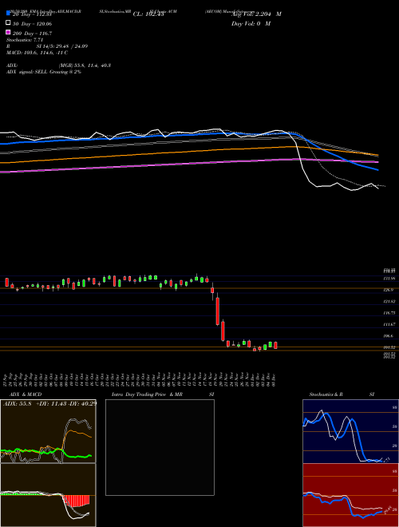The height and width of the screenshot is (527, 399).
Task: Select the '200 Day - 116.7' label
Action: pos(32,34)
